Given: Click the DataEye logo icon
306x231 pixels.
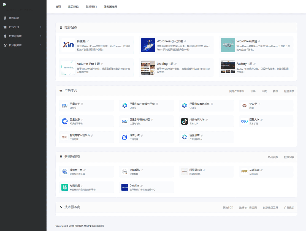Looking at the screenshot, I should (124, 187).
